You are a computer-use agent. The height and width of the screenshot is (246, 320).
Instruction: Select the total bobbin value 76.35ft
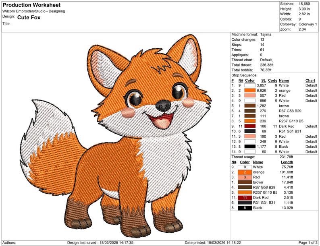266,70
